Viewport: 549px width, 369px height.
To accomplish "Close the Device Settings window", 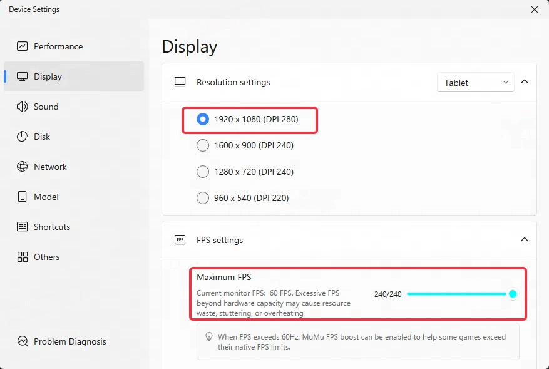I will [x=534, y=9].
